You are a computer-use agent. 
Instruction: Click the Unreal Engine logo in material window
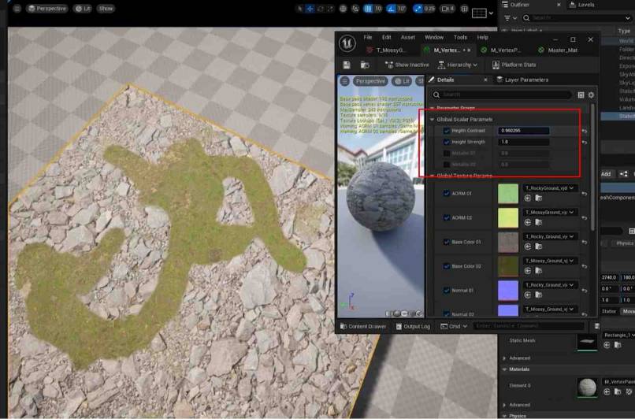pyautogui.click(x=347, y=44)
